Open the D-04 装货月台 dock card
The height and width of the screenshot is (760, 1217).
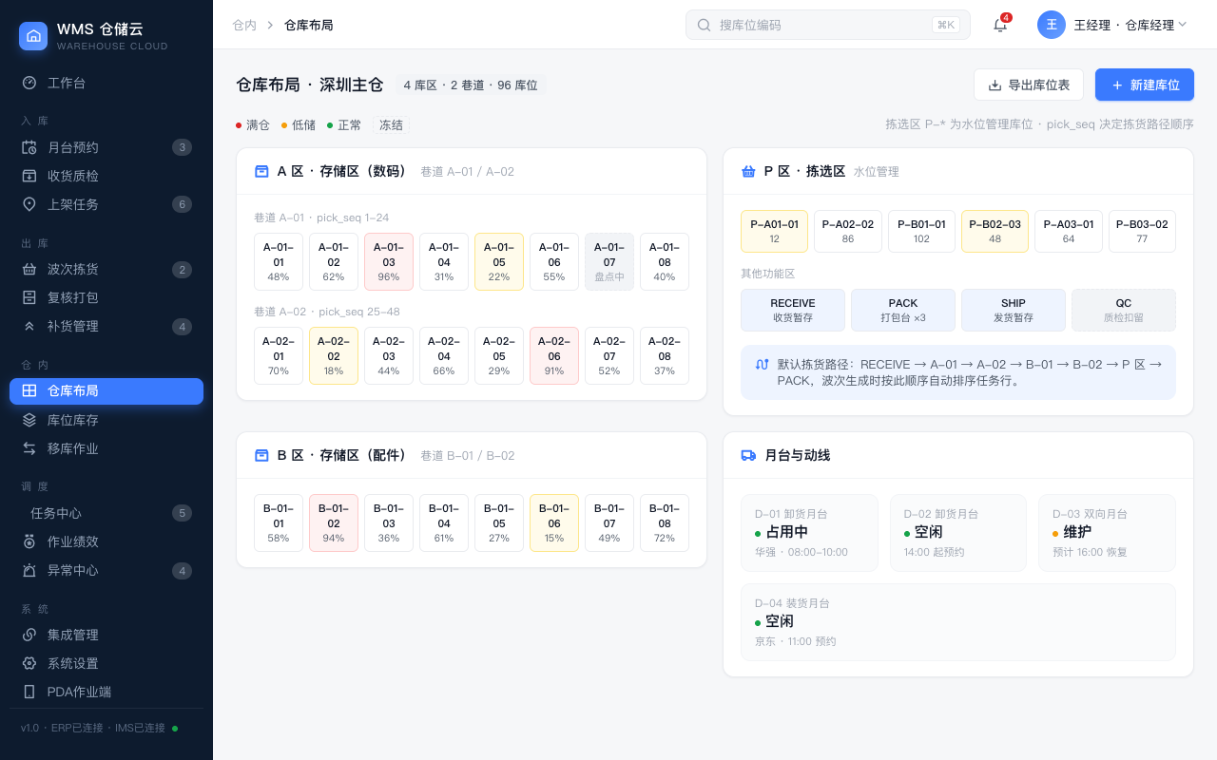pos(958,621)
